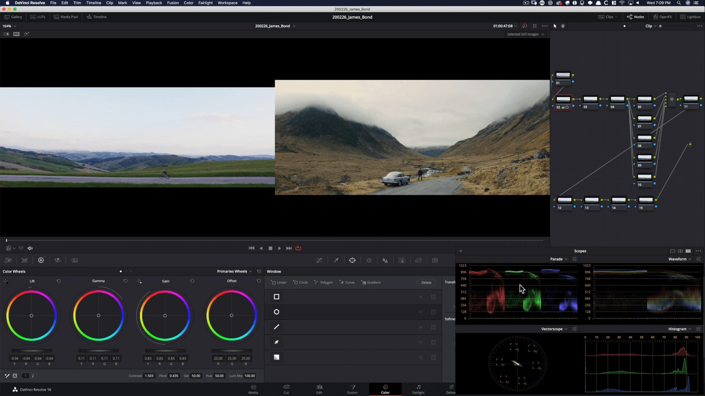705x396 pixels.
Task: Adjust the Gamma master wheel slider
Action: [x=98, y=351]
